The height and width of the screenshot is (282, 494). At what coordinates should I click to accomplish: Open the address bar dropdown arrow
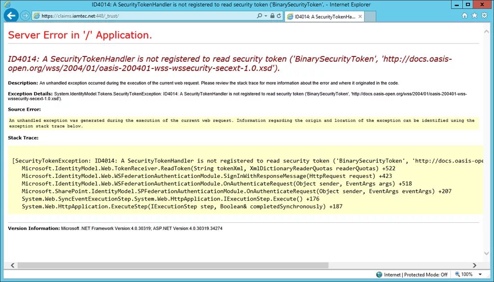pyautogui.click(x=266, y=16)
